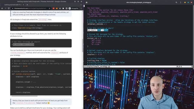Click highlighted 'can_short: bool = False' in article

tap(23, 45)
